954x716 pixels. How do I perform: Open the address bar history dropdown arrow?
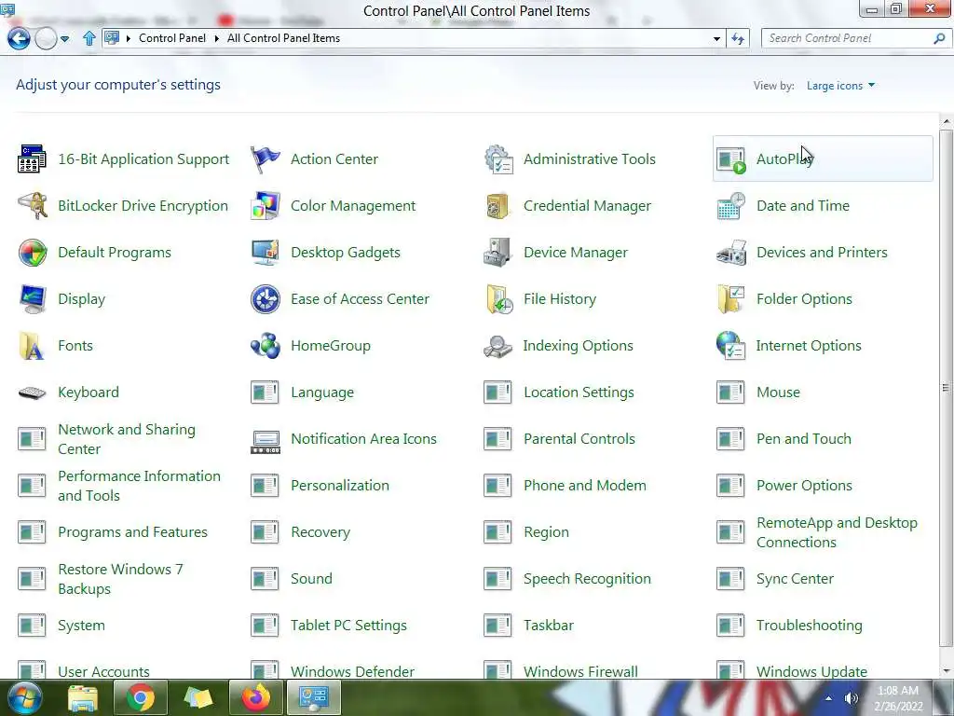pos(716,39)
